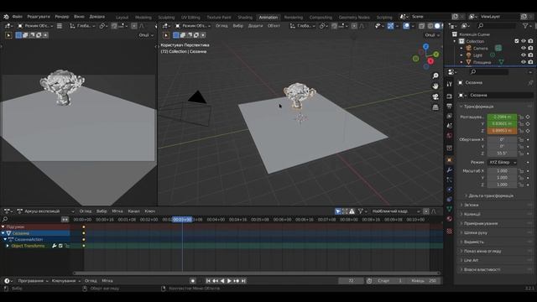
Task: Click the green location X value field
Action: [x=502, y=117]
